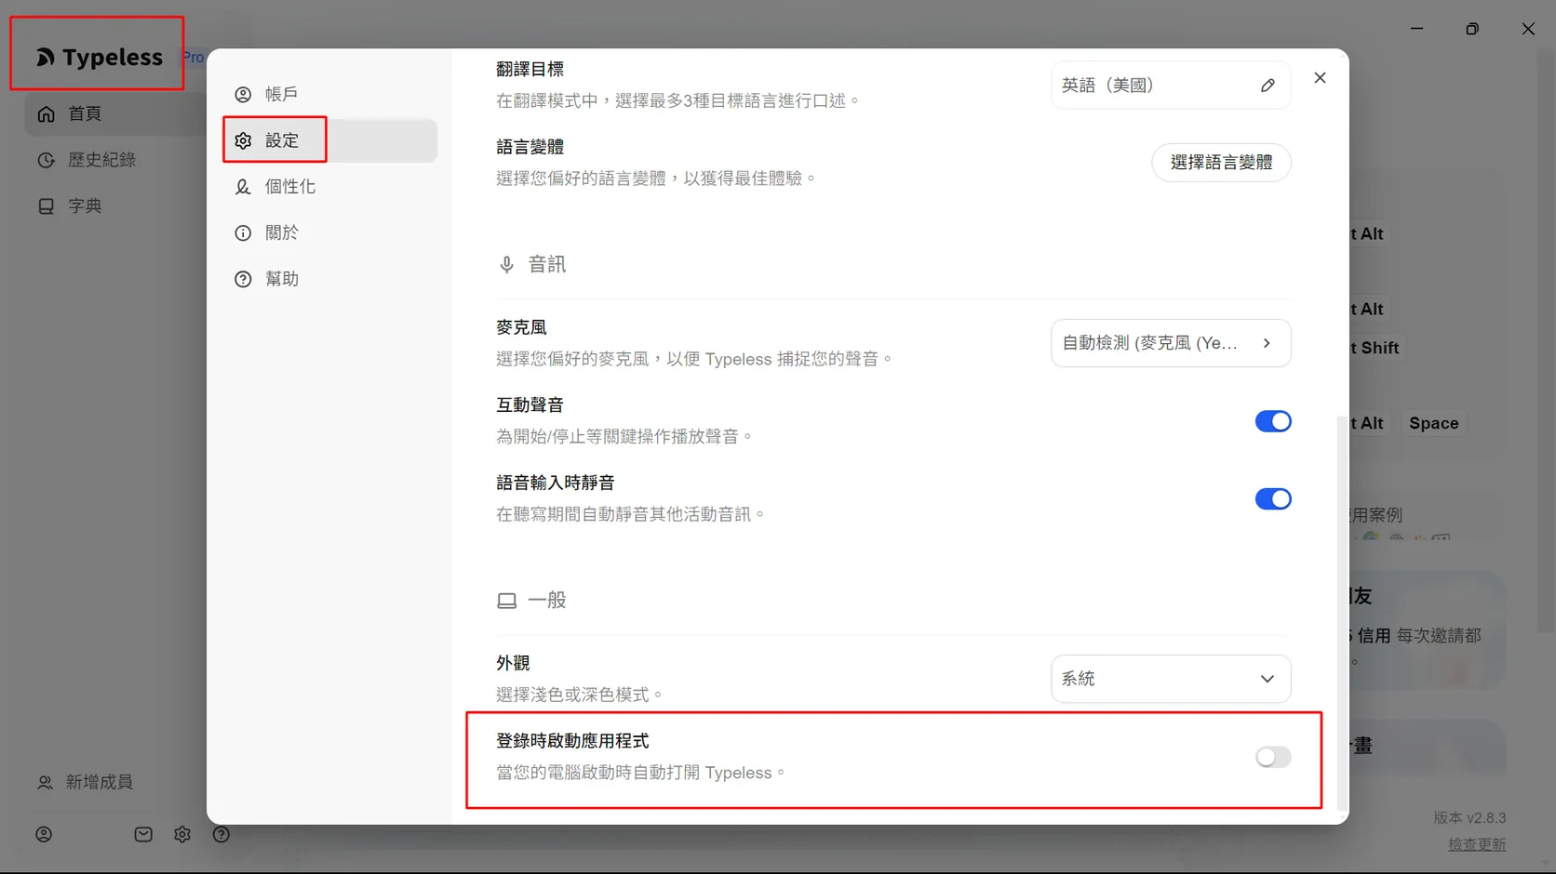Click the microphone icon beside 音訊
The image size is (1556, 874).
tap(506, 265)
